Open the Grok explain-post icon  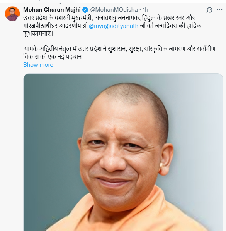[x=209, y=10]
